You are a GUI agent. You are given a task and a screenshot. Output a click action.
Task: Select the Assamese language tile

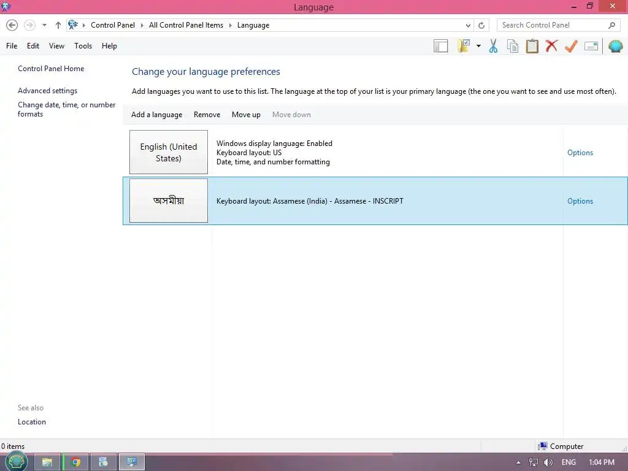coord(169,201)
